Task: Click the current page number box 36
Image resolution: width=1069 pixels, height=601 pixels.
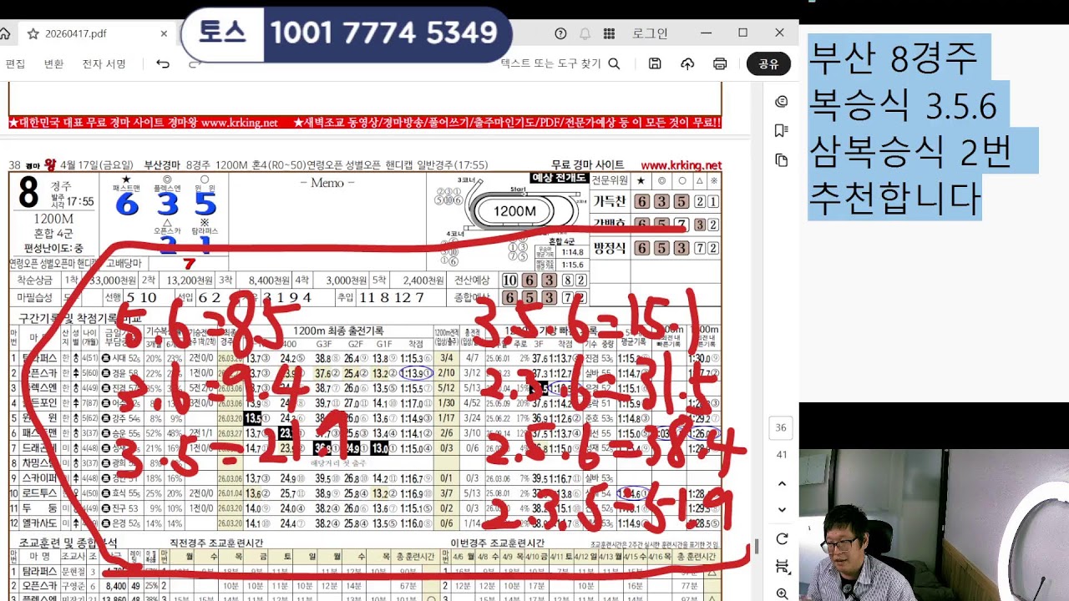Action: point(781,427)
